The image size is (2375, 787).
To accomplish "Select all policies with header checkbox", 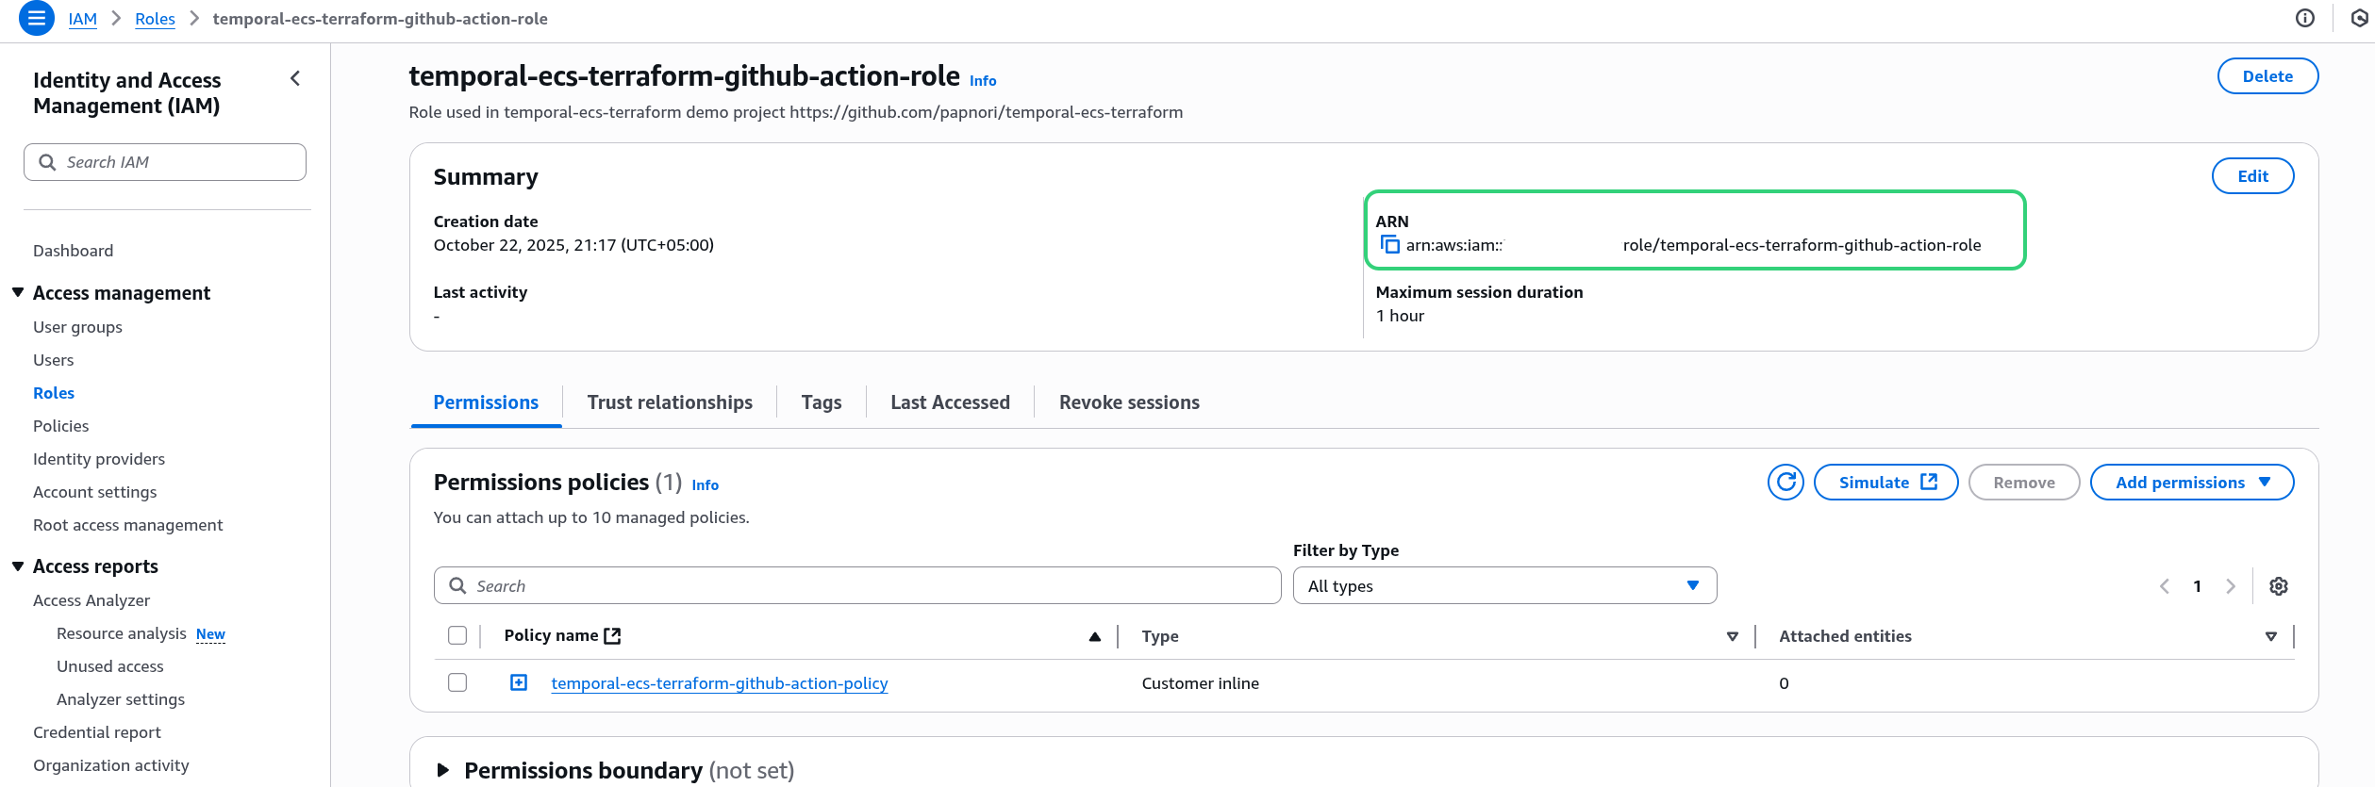I will tap(457, 636).
